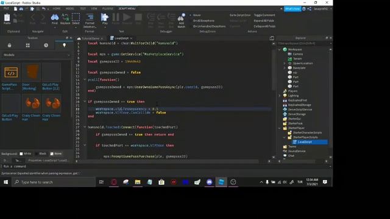Click the expand editor icon above code scrollbar
Image resolution: width=390 pixels, height=219 pixels.
[x=272, y=38]
